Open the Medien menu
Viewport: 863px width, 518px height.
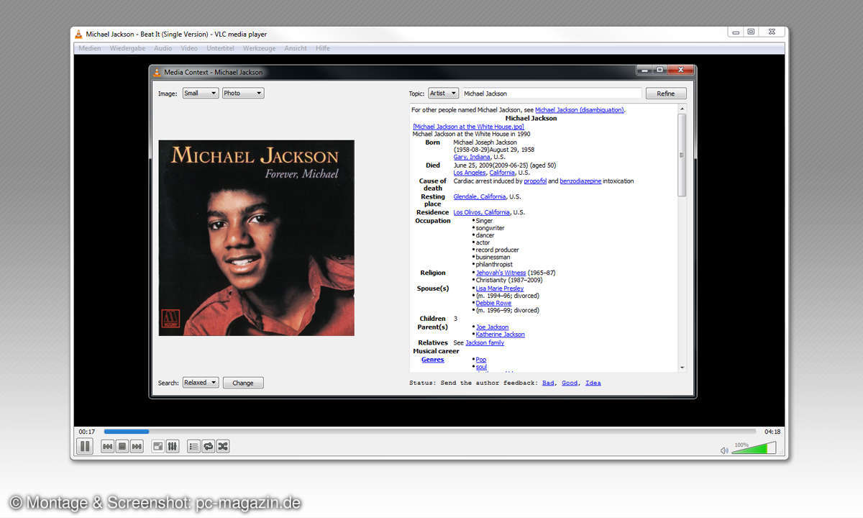pos(90,48)
